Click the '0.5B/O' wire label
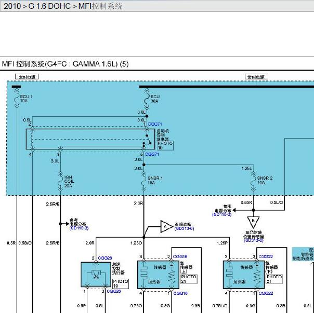The width and height of the screenshot is (314, 313). click(x=25, y=243)
